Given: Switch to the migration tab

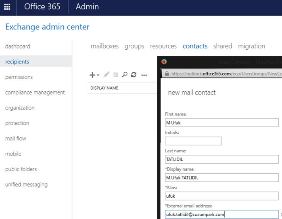Looking at the screenshot, I should click(x=252, y=46).
